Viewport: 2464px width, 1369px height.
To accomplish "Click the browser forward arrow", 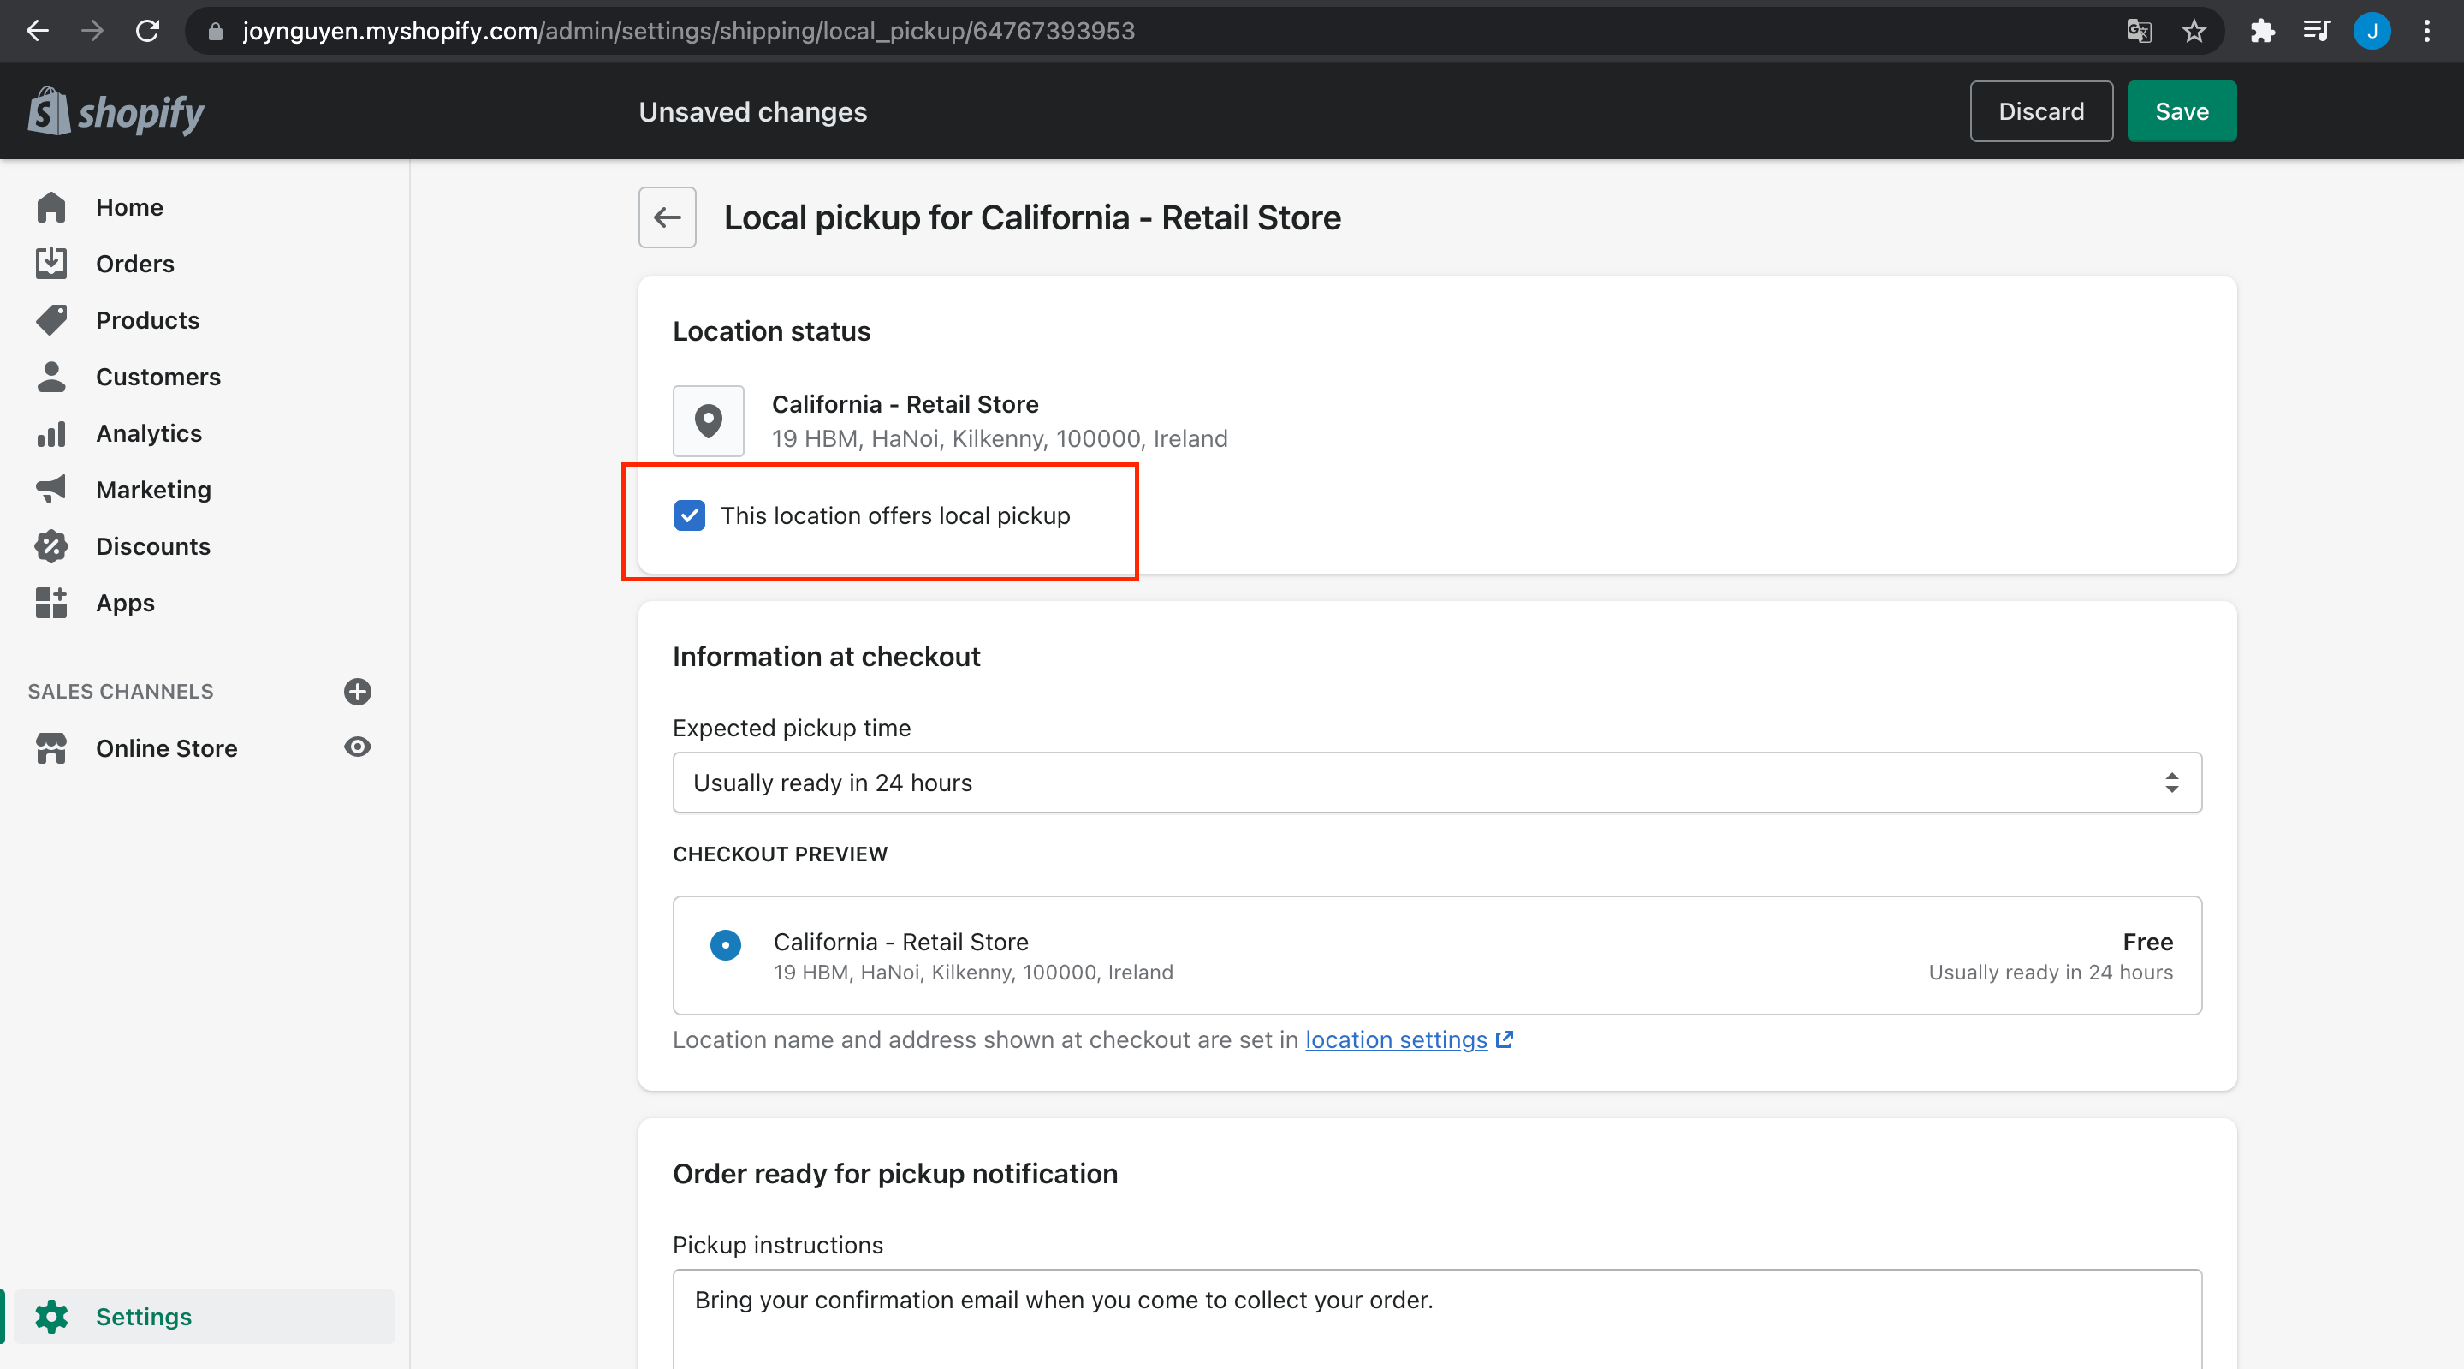I will coord(92,32).
